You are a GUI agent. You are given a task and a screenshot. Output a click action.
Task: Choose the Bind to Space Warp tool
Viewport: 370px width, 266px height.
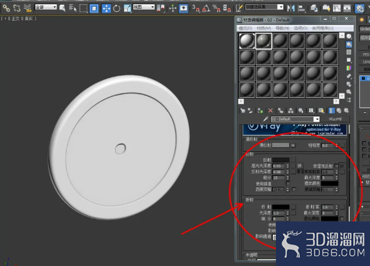click(28, 8)
